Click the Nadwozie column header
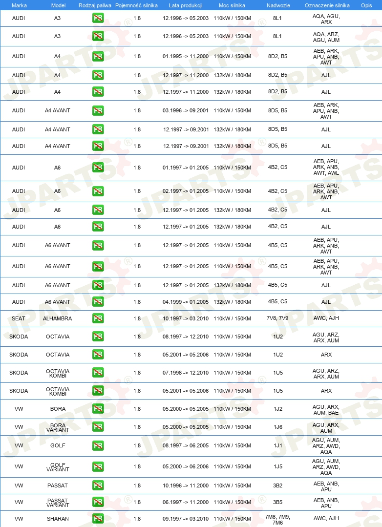This screenshot has width=382, height=527. coord(278,5)
